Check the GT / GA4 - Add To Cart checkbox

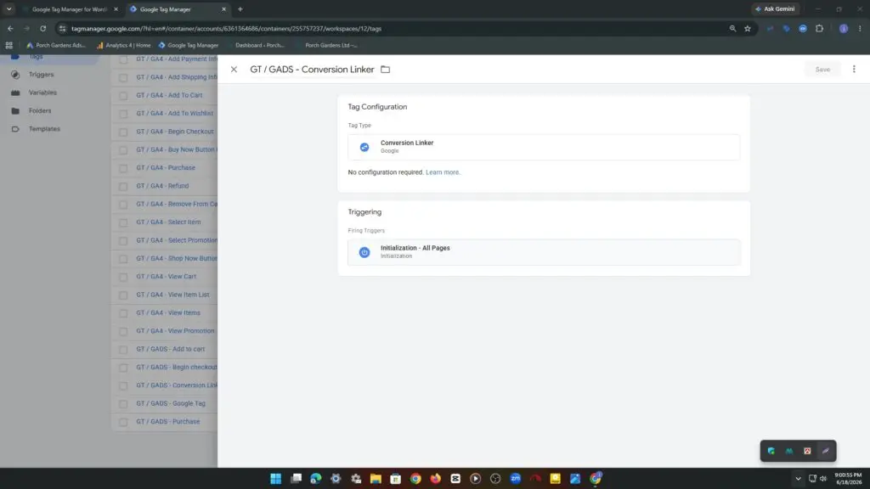pos(123,95)
